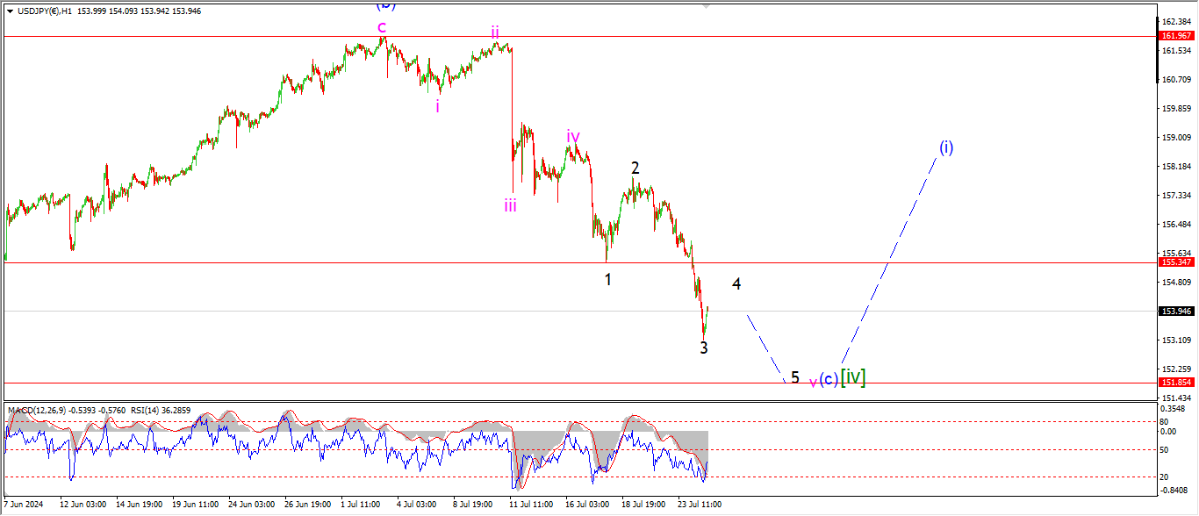Select the blue (c) wave label

tap(828, 380)
